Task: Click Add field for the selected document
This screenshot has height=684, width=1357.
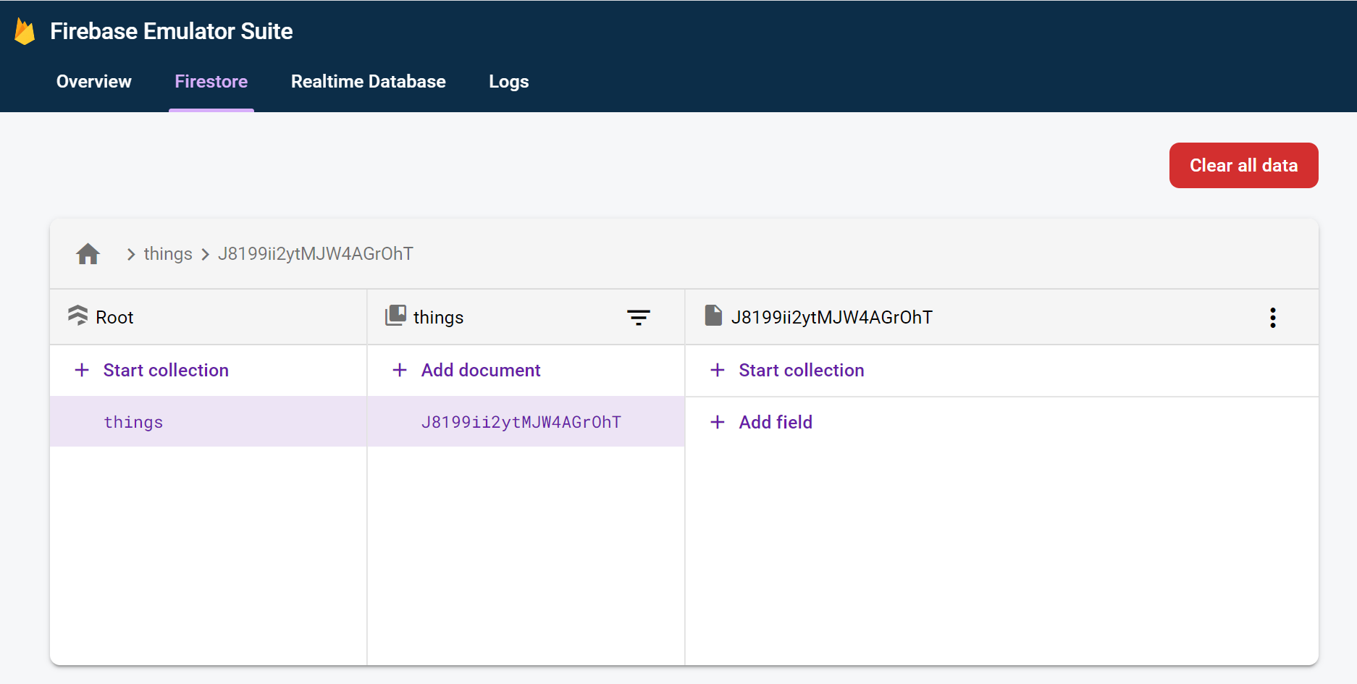Action: point(775,422)
